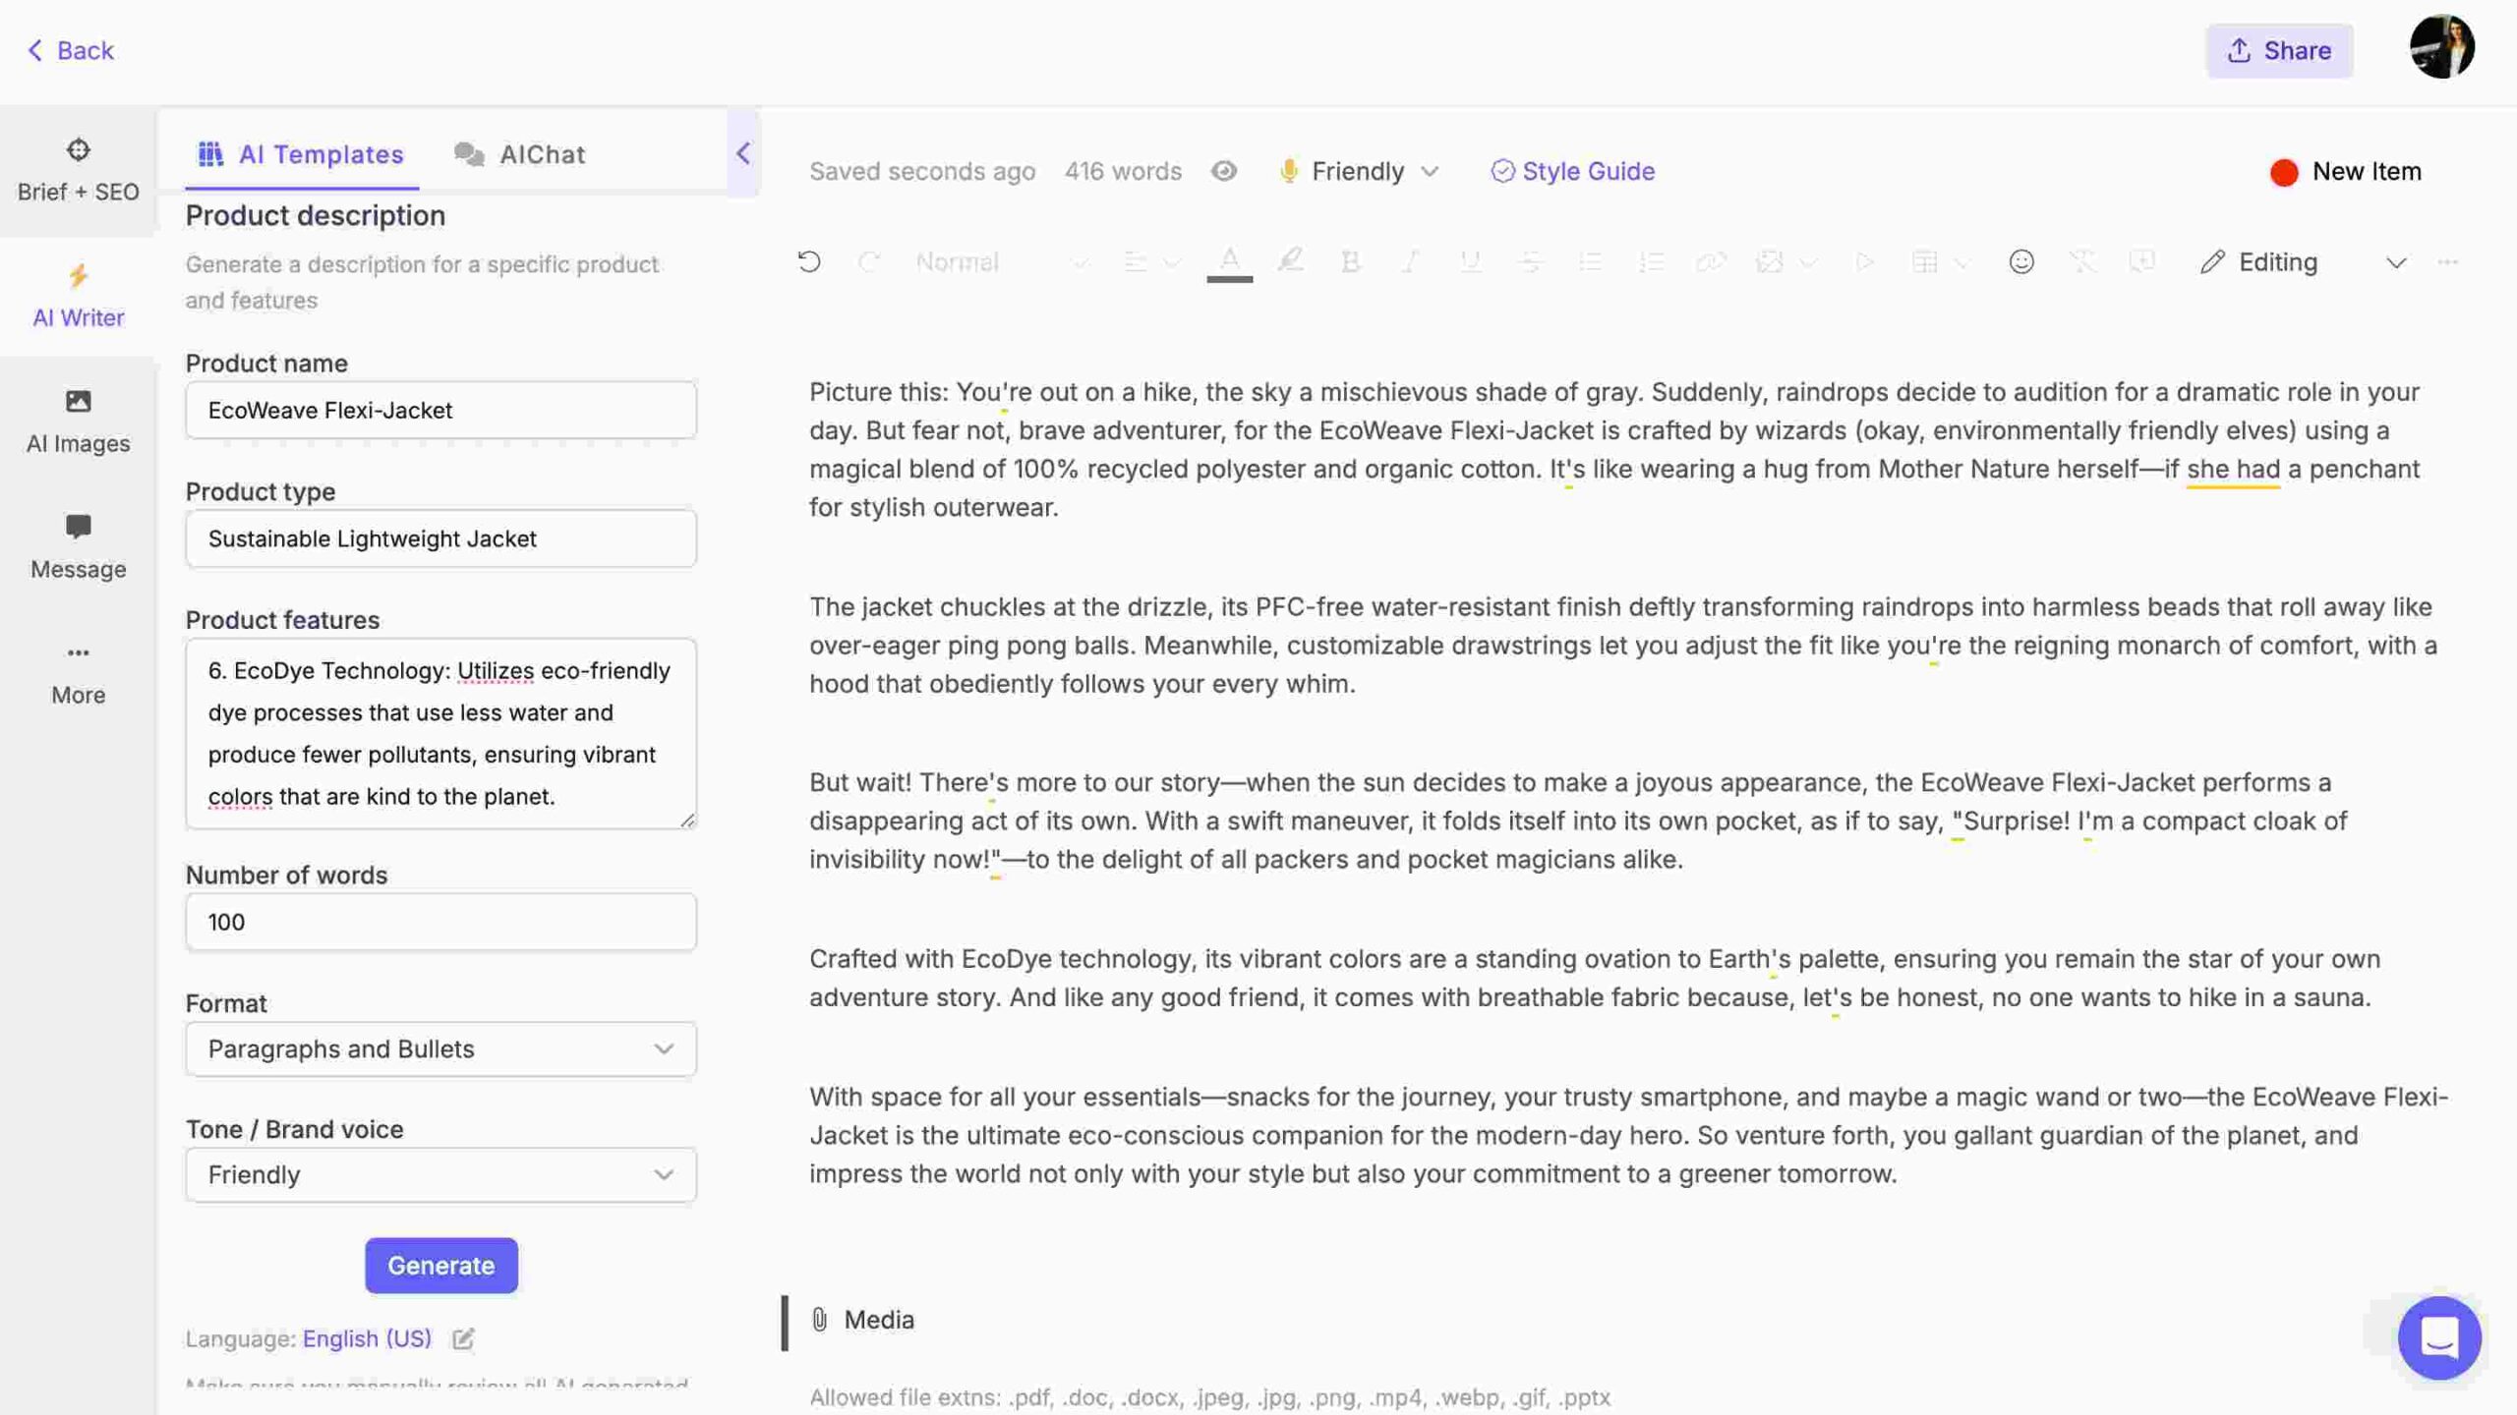
Task: Switch to the AIChat tab
Action: coord(543,152)
